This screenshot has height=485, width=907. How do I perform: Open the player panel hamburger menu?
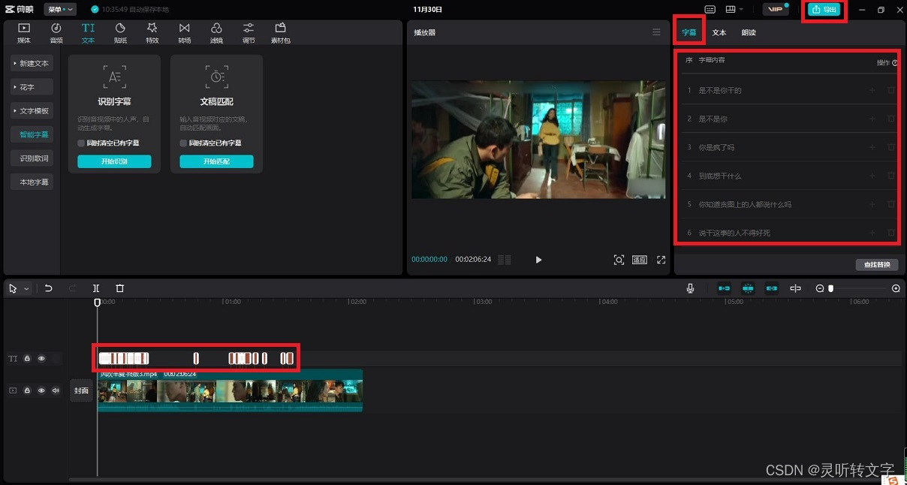click(656, 32)
